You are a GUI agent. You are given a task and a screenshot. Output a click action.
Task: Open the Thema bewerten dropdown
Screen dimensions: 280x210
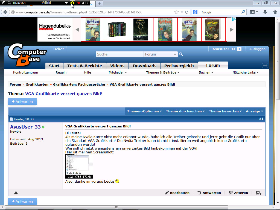(x=225, y=111)
